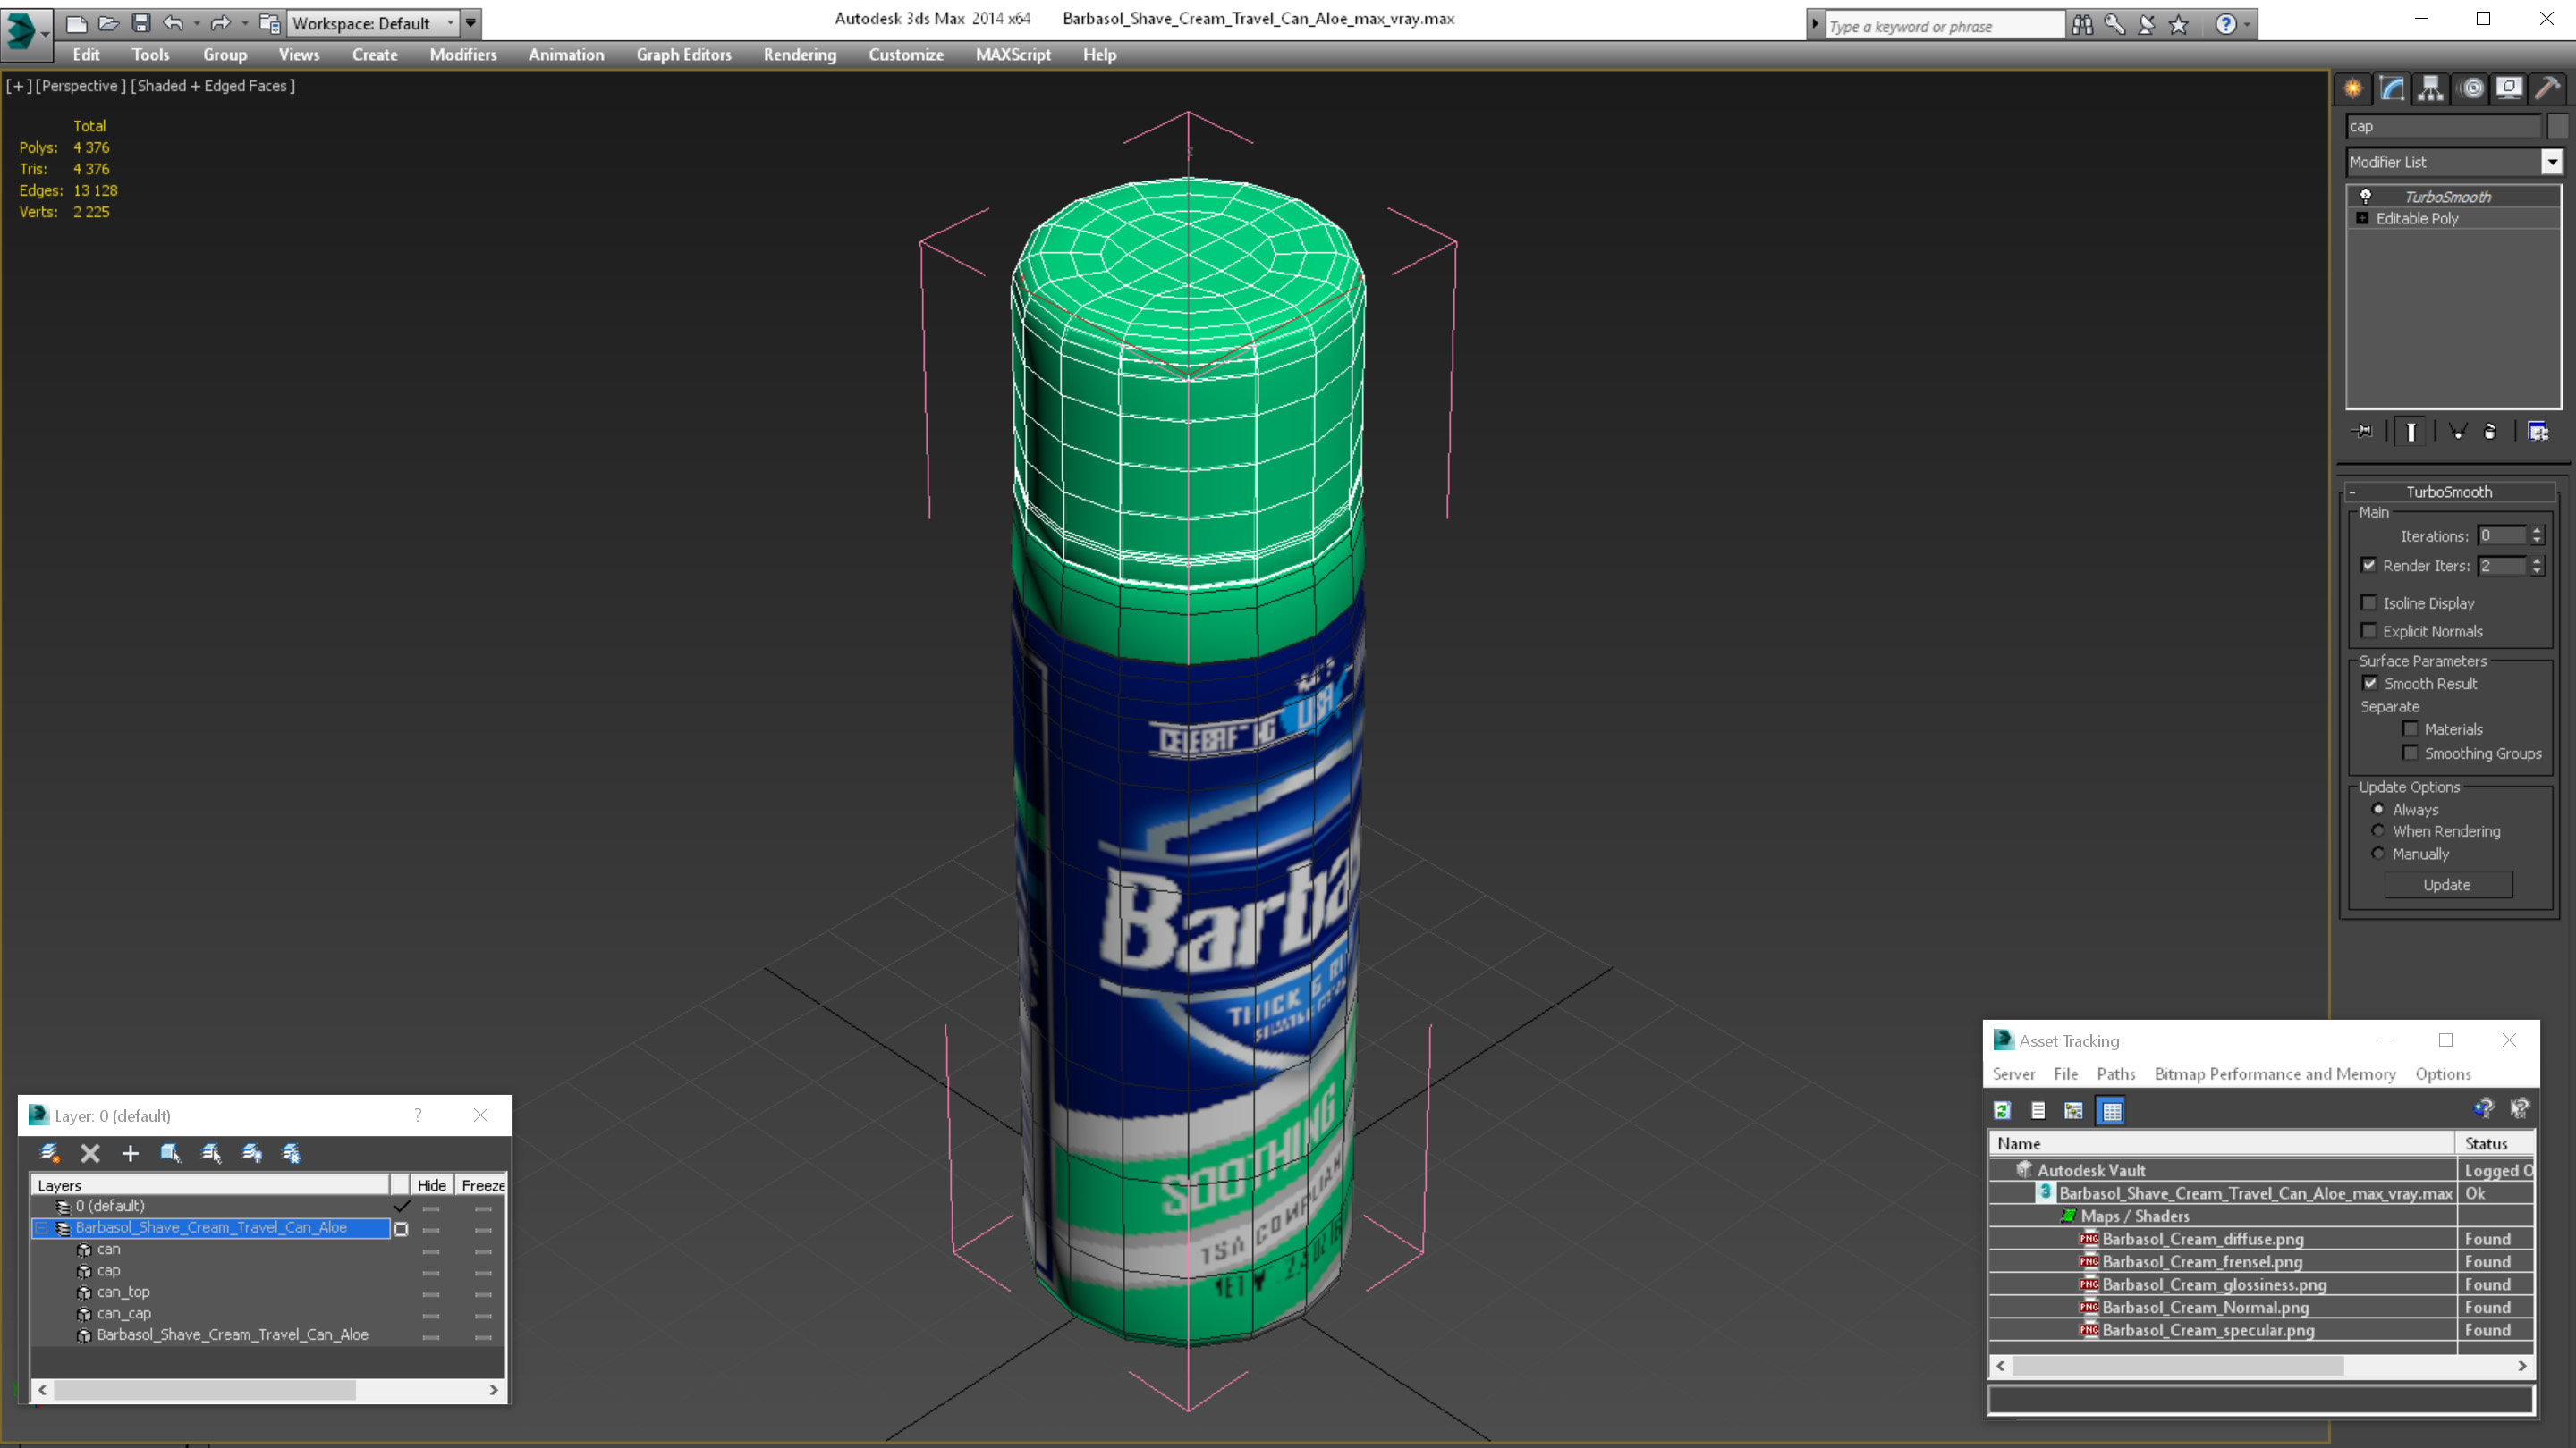
Task: Open the Create command panel tab
Action: pos(2354,89)
